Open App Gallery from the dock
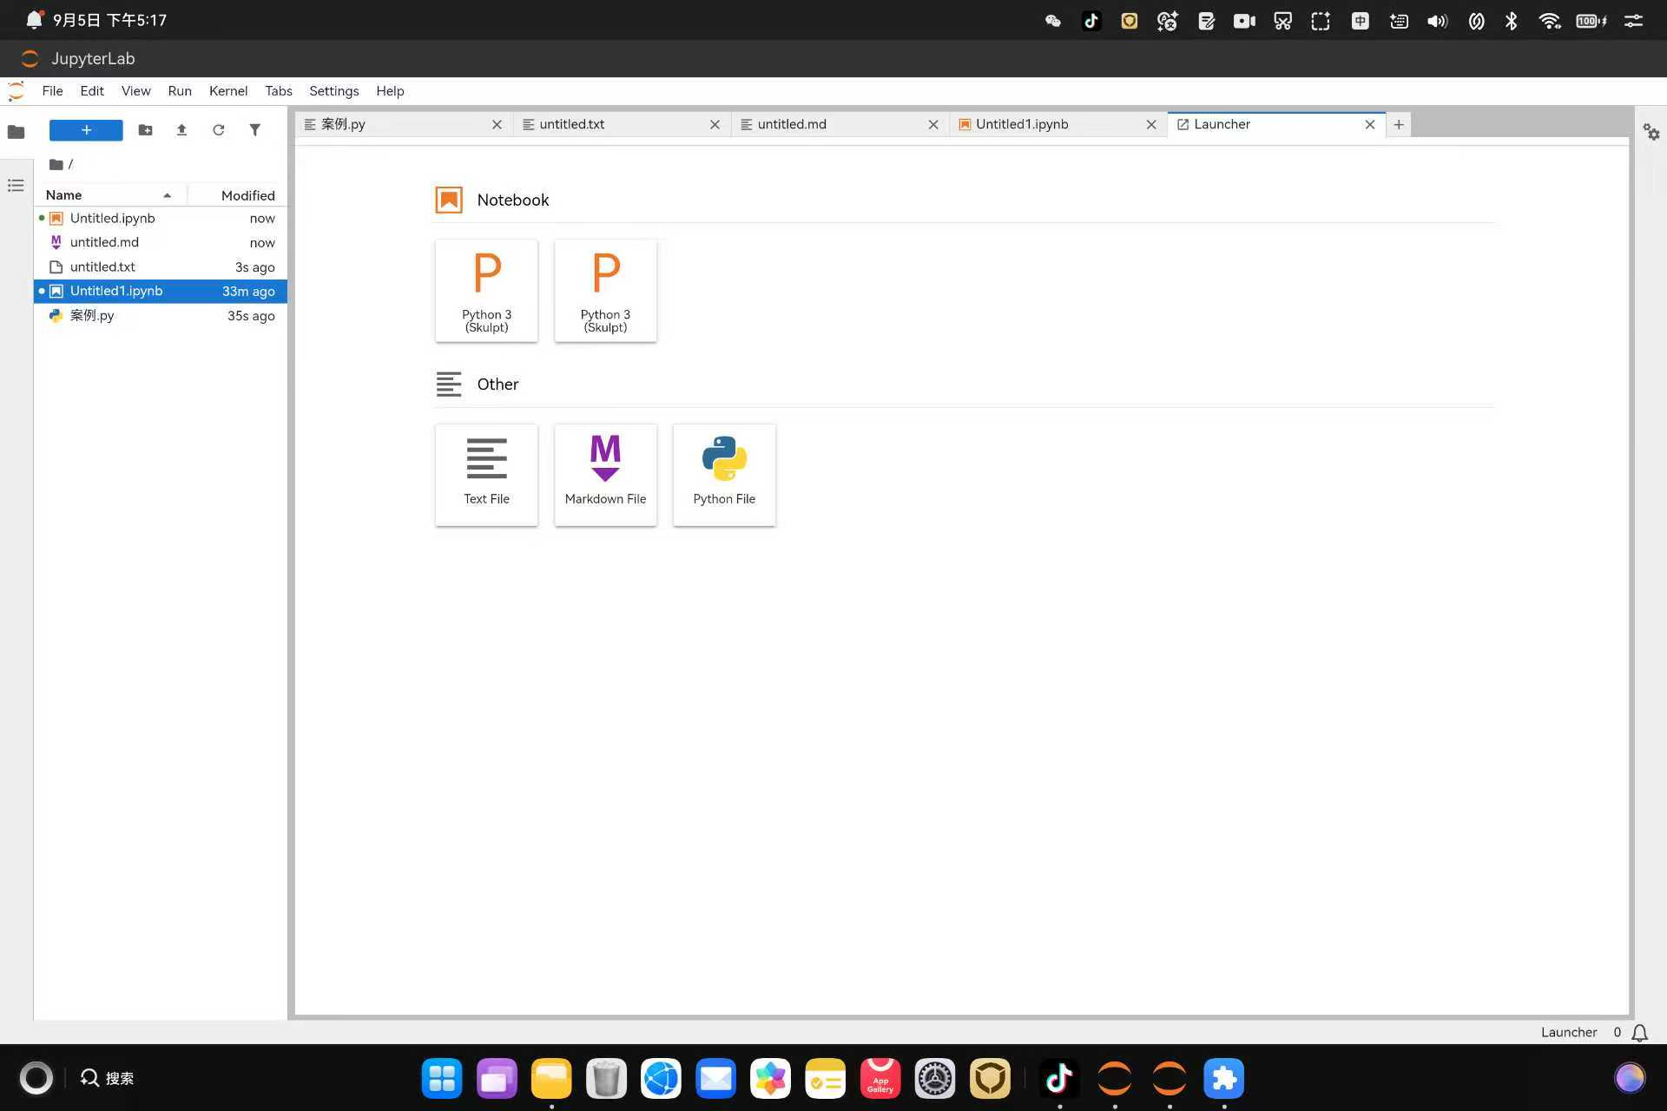1667x1111 pixels. coord(880,1079)
